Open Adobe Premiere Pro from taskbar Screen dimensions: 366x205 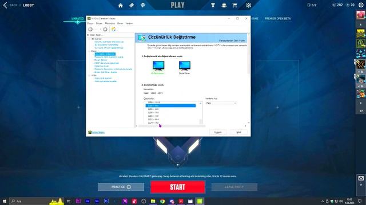78,201
